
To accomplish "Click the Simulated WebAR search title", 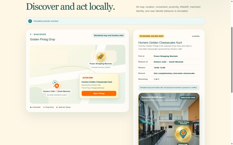I will tap(153, 97).
